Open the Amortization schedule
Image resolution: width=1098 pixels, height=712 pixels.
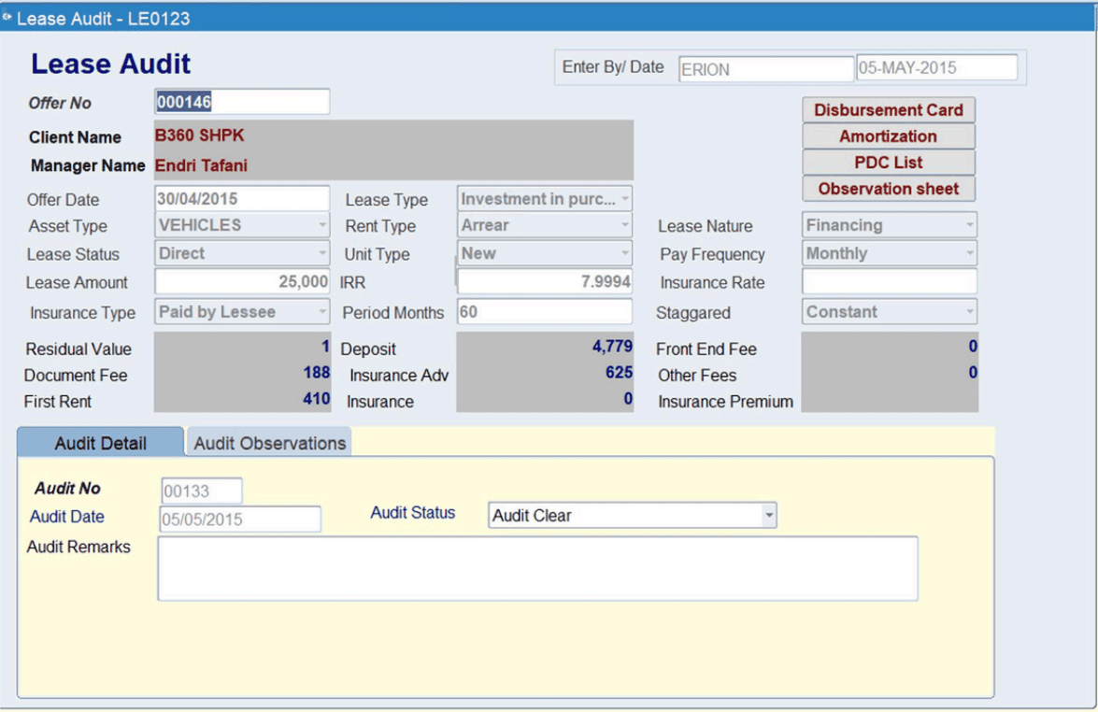click(x=887, y=135)
